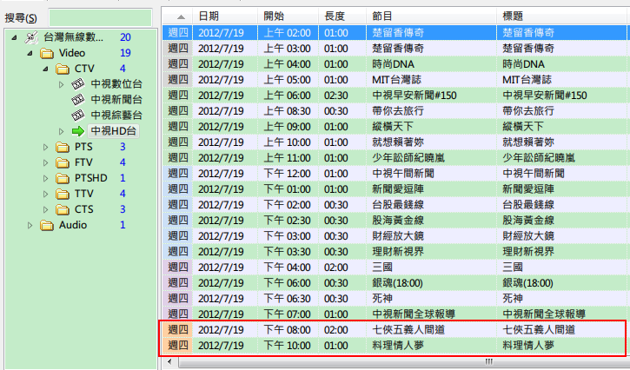This screenshot has width=630, height=370.
Task: Expand the PTSHD folder node
Action: tap(45, 178)
